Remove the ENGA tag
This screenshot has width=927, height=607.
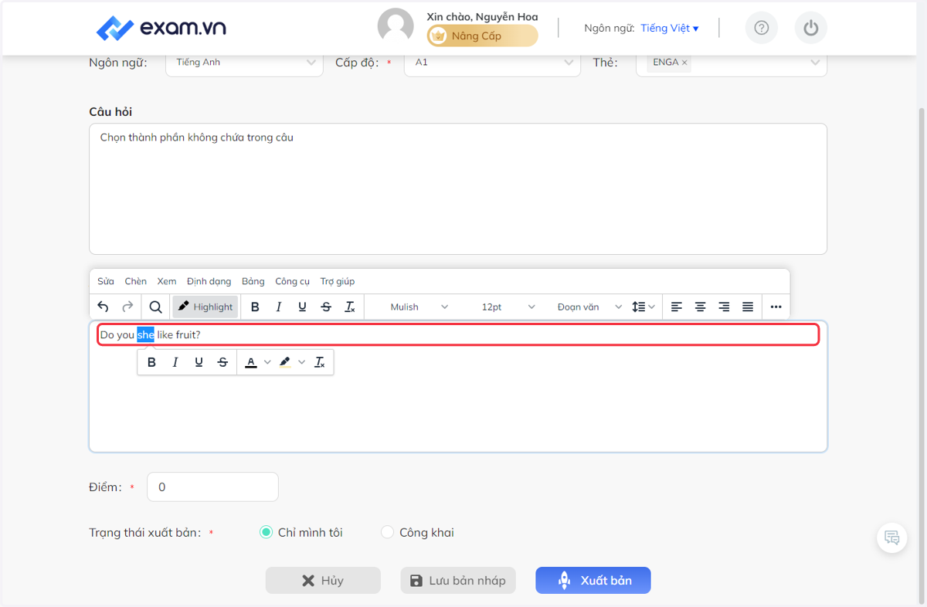coord(684,63)
